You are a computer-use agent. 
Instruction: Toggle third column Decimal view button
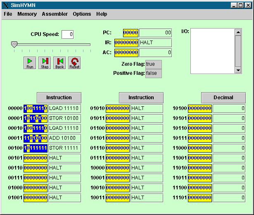tap(223, 98)
